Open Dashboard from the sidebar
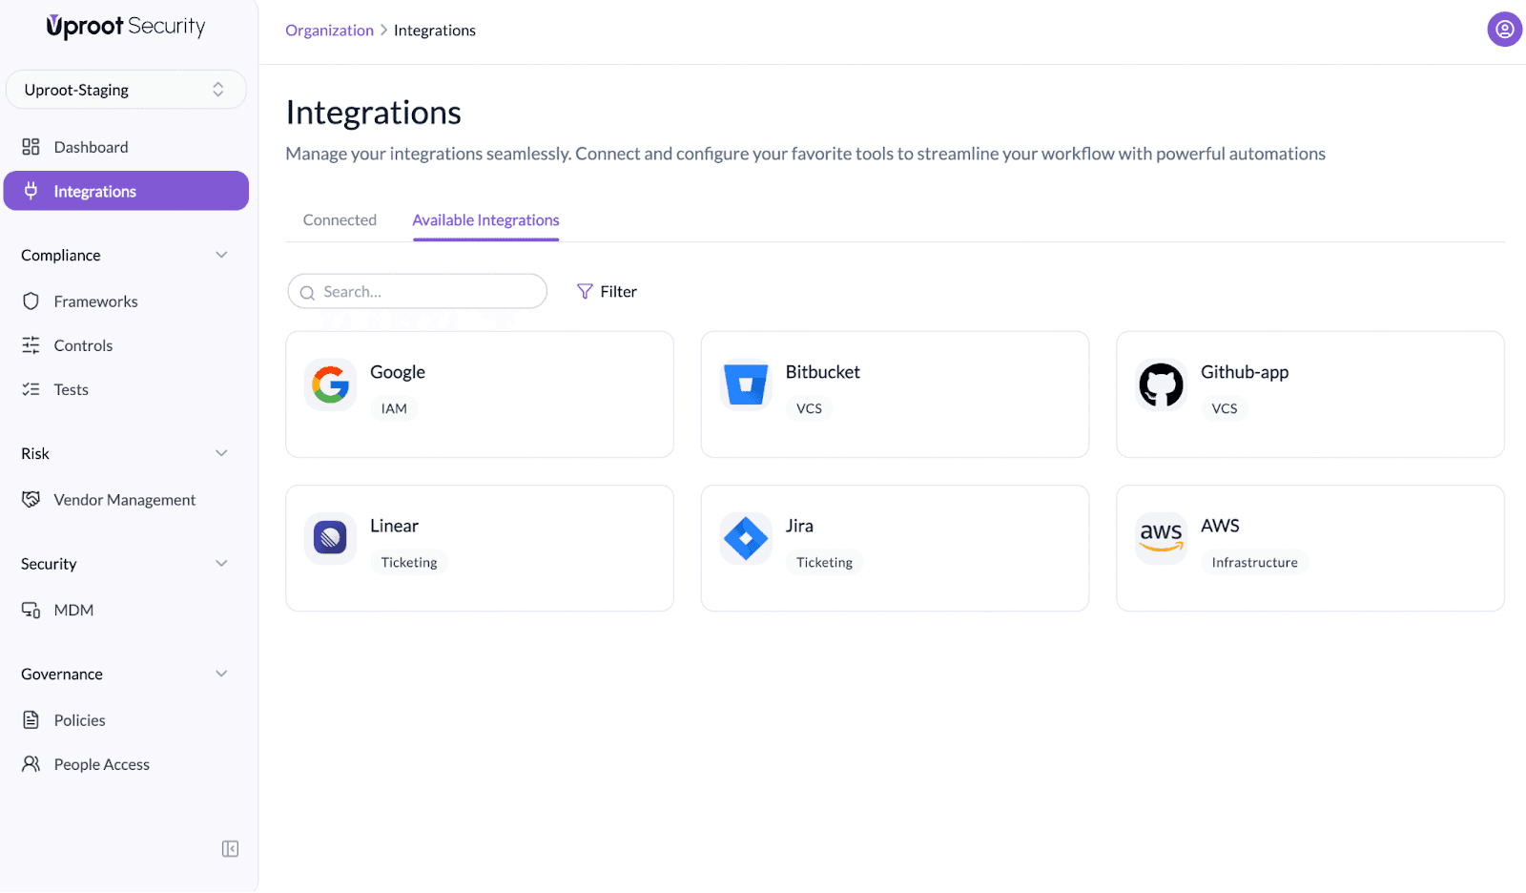This screenshot has width=1526, height=893. 91,147
